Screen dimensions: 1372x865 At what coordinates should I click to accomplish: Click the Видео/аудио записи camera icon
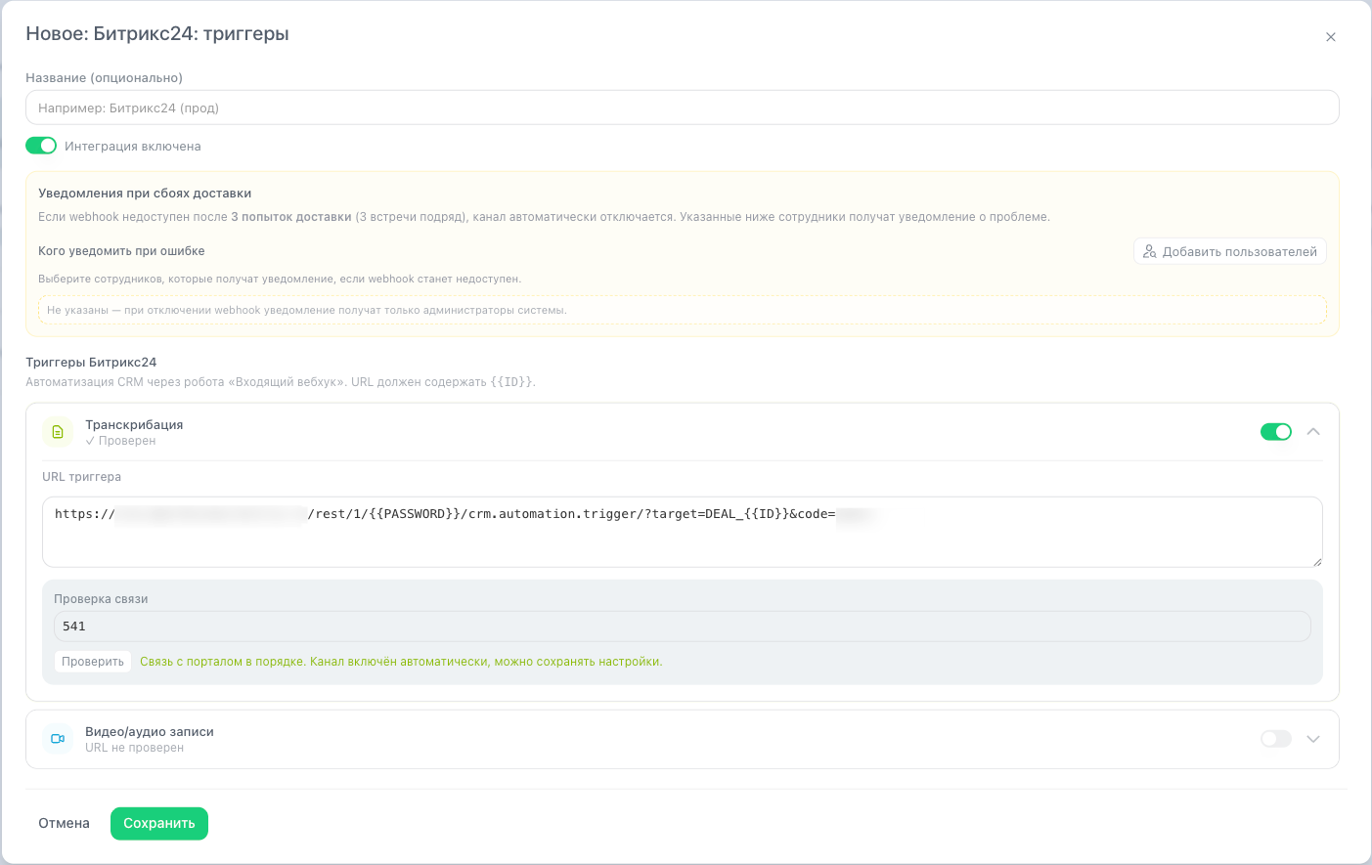click(x=58, y=739)
